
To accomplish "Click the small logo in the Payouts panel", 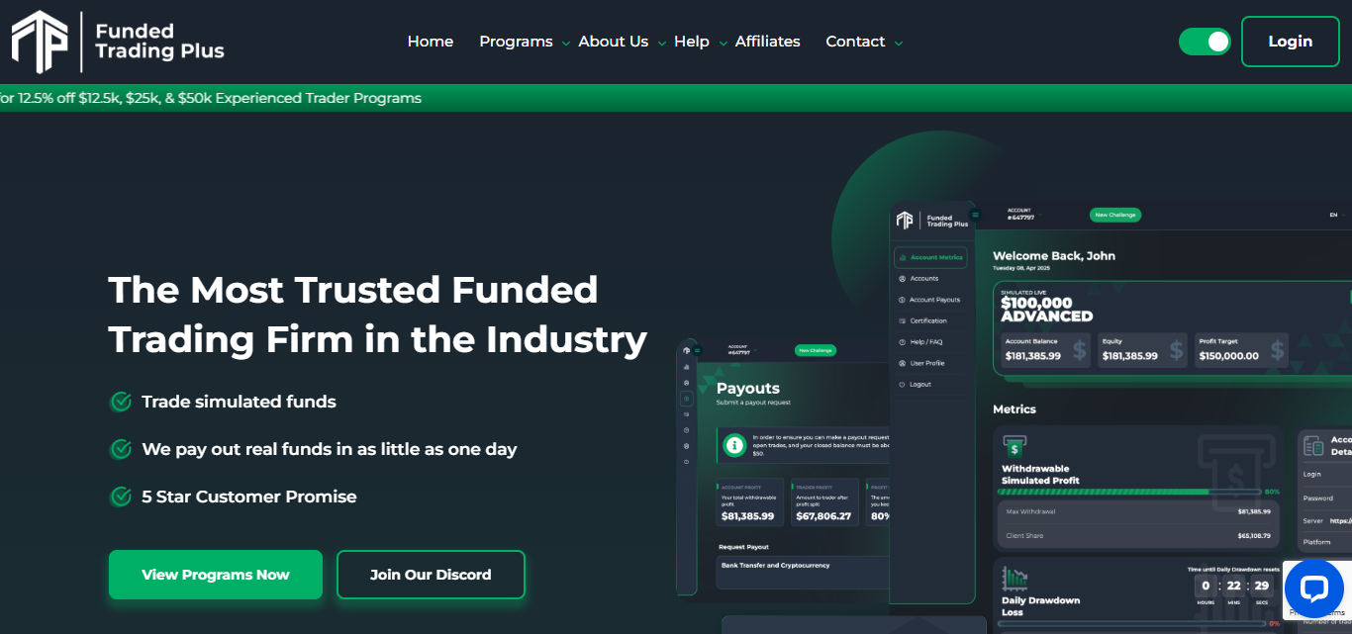I will pos(685,350).
